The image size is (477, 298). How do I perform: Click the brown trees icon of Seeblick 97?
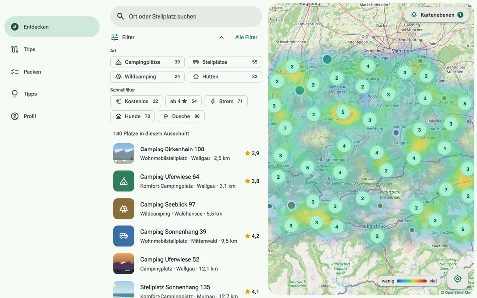click(x=124, y=209)
